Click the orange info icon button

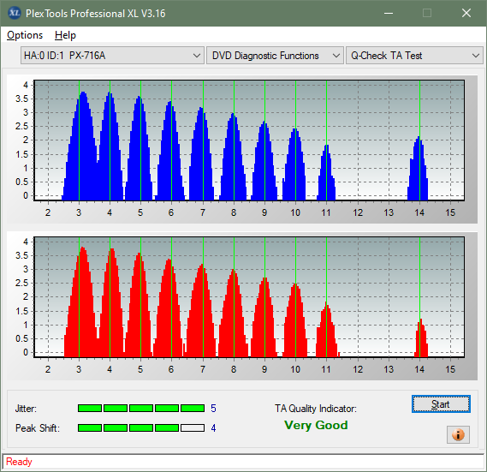click(x=458, y=434)
